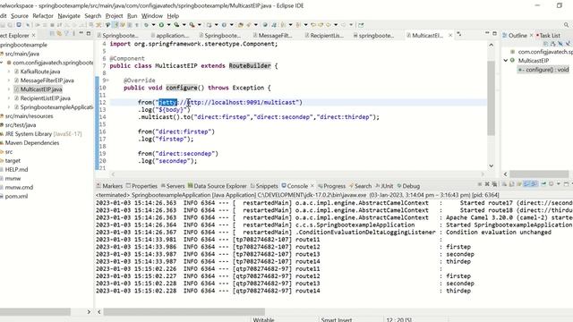
Task: Maximize the editor area
Action: pyautogui.click(x=494, y=33)
